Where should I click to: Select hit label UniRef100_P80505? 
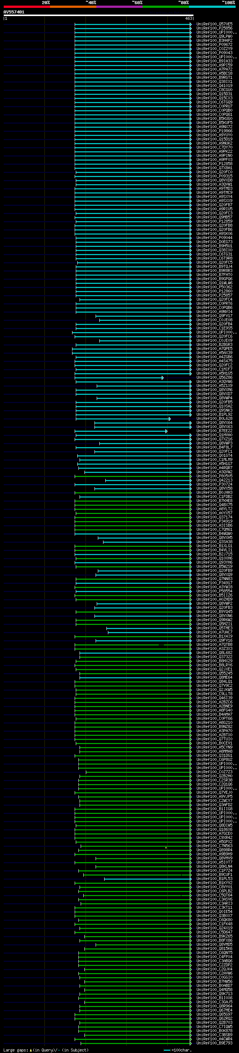coord(214,476)
